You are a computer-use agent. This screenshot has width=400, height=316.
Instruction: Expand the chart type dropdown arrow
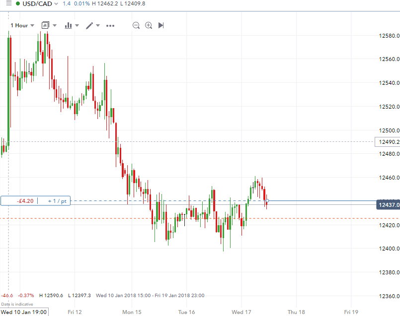pyautogui.click(x=77, y=25)
